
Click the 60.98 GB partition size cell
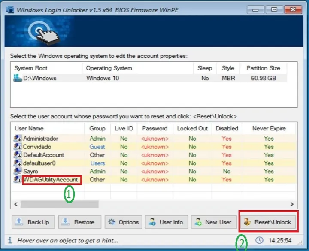tap(263, 78)
